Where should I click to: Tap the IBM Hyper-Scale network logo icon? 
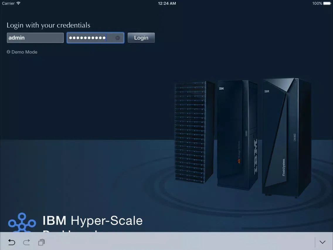click(22, 222)
